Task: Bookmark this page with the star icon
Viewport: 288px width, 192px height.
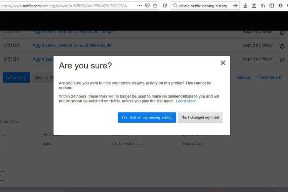Action: 155,6
